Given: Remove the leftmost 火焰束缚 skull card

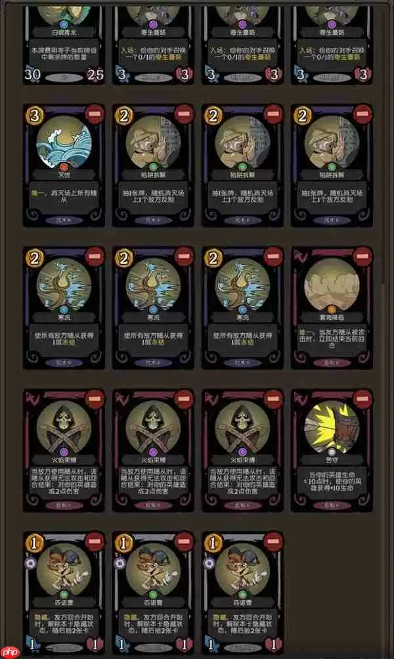Looking at the screenshot, I should point(95,399).
